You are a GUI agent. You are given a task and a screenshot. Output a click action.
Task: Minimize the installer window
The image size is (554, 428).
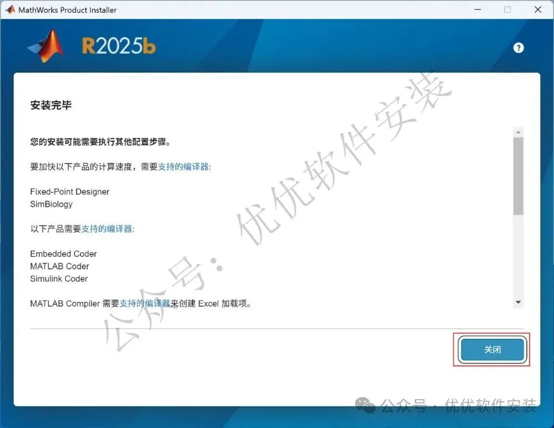[478, 9]
